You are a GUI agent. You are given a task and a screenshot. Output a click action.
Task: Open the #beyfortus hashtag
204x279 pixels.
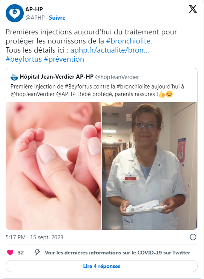[x=24, y=59]
